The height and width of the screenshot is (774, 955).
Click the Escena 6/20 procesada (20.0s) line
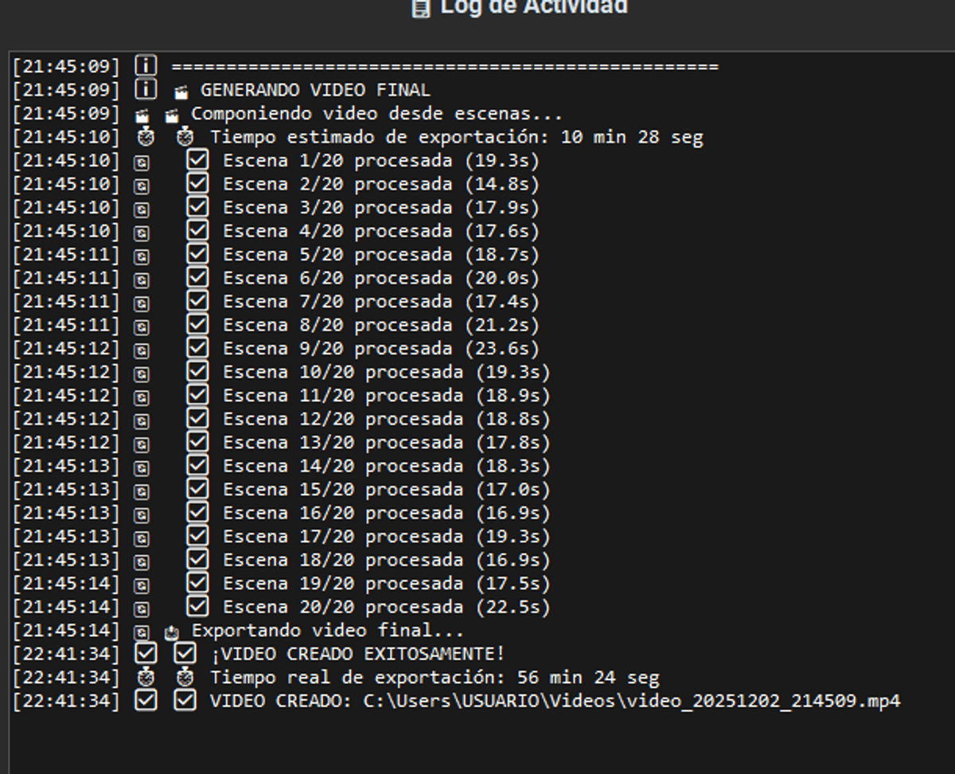pos(380,278)
